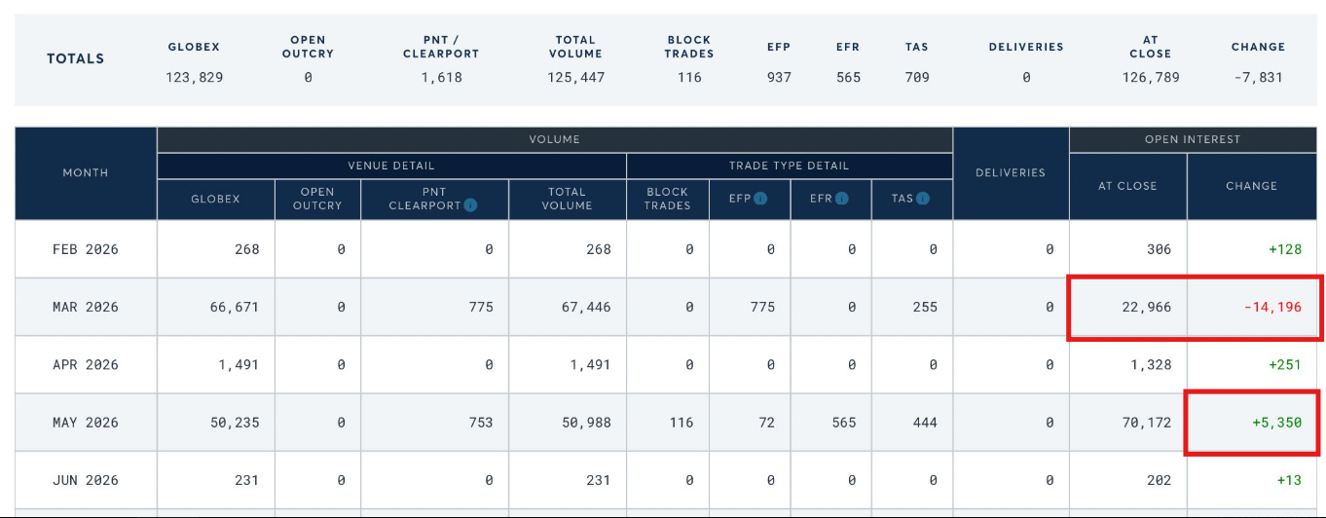1326x518 pixels.
Task: Click the dark MONTH column header
Action: pos(86,172)
